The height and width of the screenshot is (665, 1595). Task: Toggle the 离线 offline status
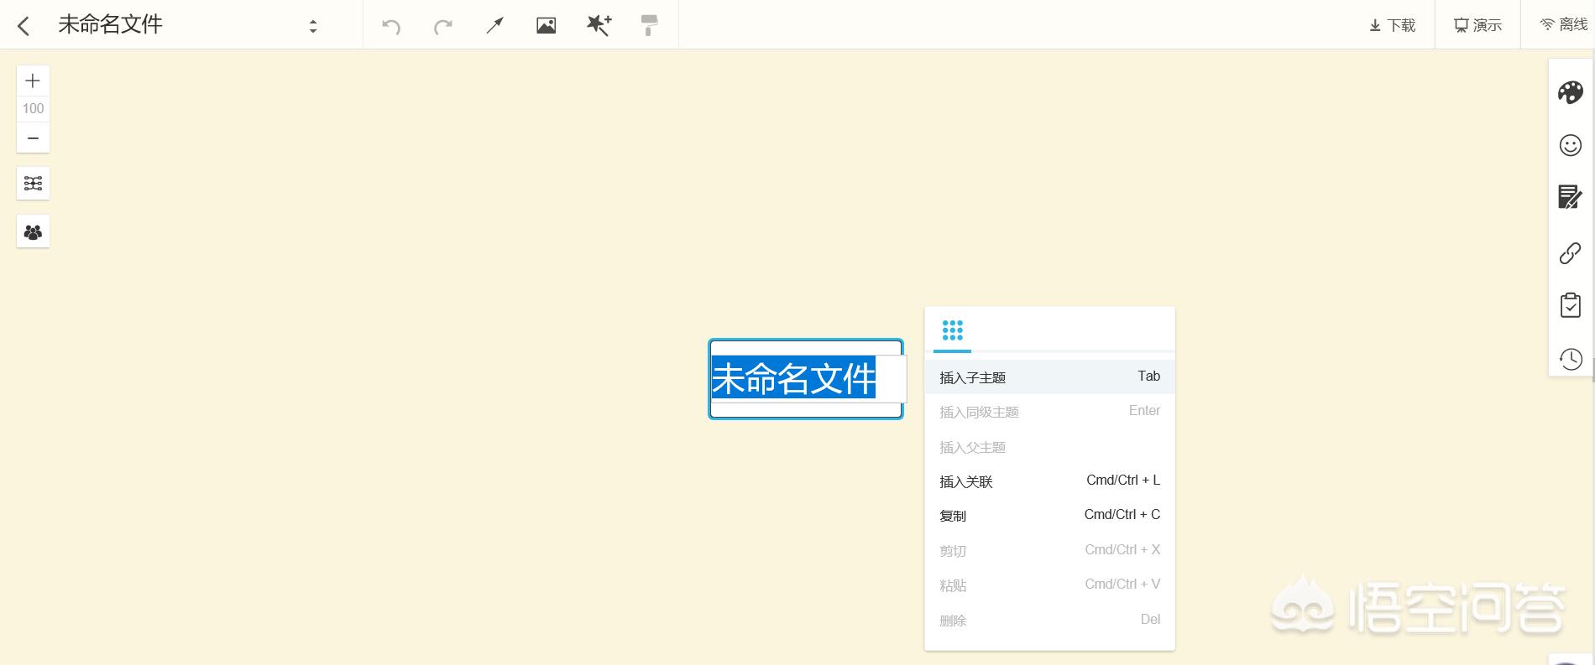[x=1563, y=25]
